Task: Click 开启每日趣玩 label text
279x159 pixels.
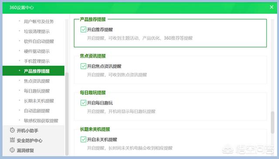Action: 100,103
